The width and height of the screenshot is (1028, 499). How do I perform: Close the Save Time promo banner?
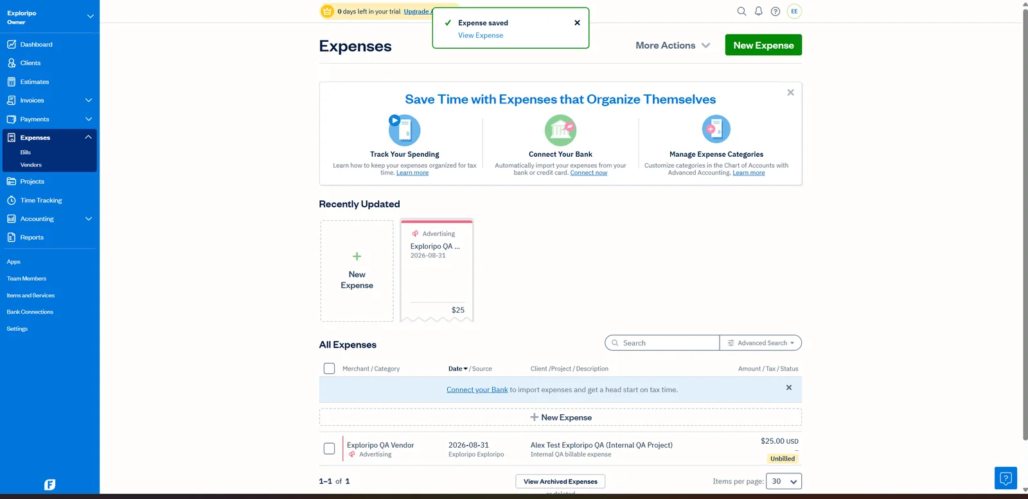790,92
